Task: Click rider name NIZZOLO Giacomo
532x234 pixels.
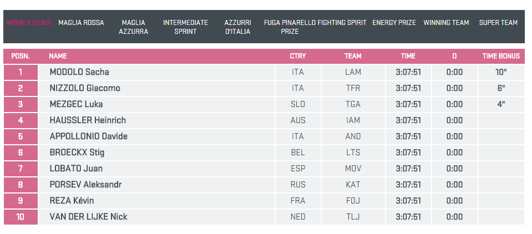Action: click(x=85, y=88)
